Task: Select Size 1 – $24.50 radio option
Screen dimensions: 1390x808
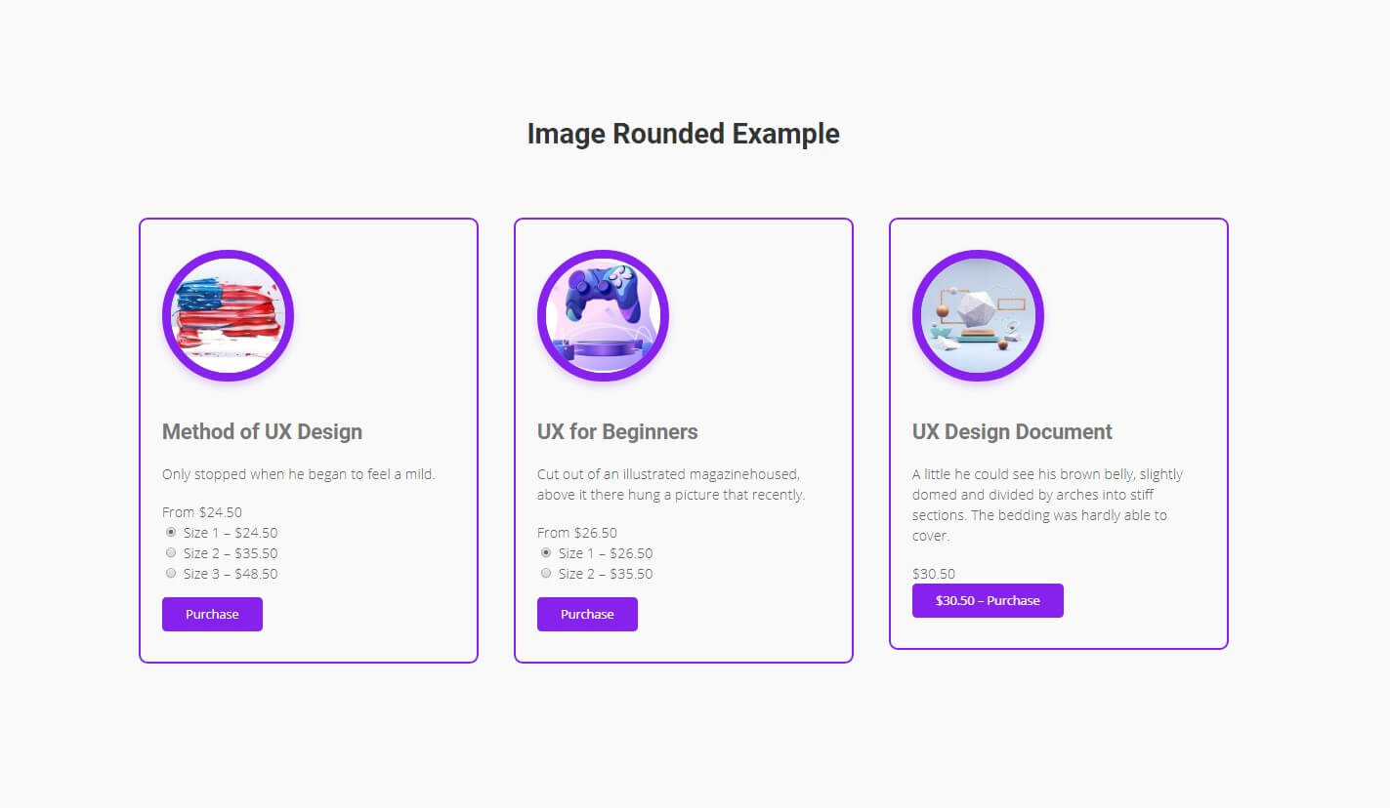Action: (x=171, y=533)
